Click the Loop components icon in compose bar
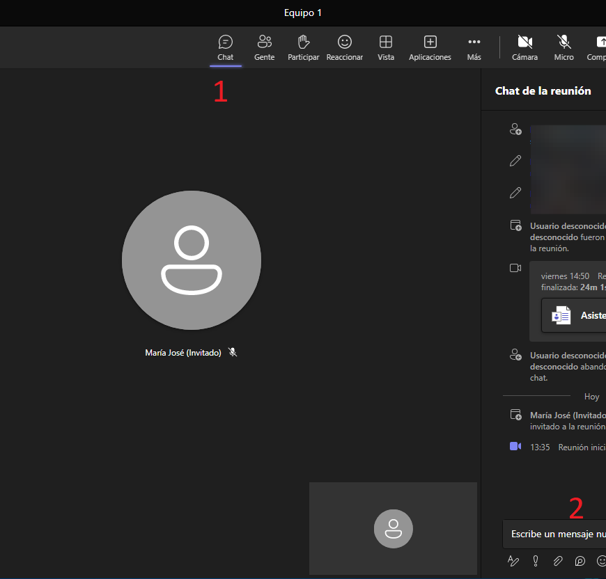This screenshot has height=579, width=606. pyautogui.click(x=580, y=561)
